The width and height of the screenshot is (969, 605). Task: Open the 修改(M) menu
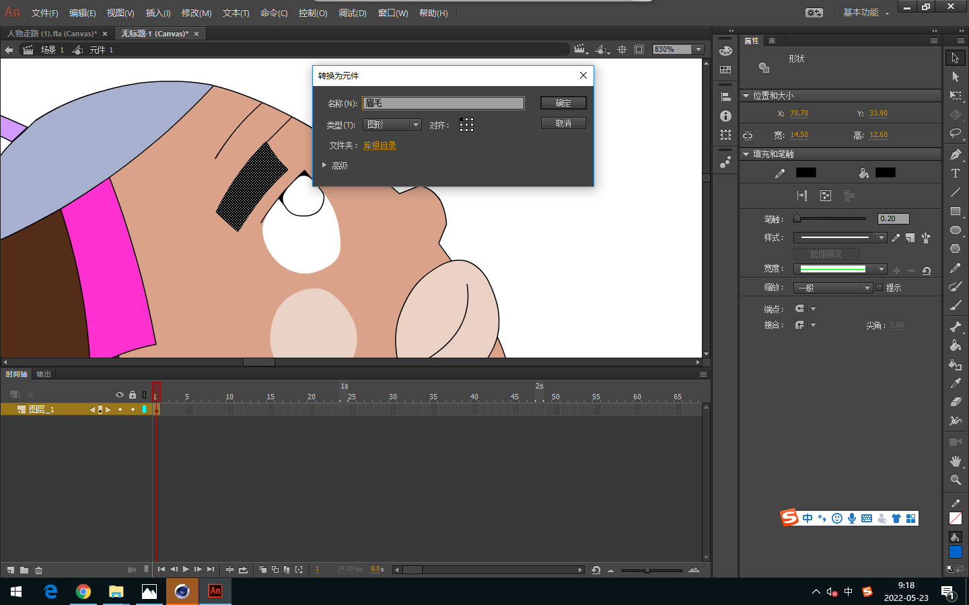[196, 13]
